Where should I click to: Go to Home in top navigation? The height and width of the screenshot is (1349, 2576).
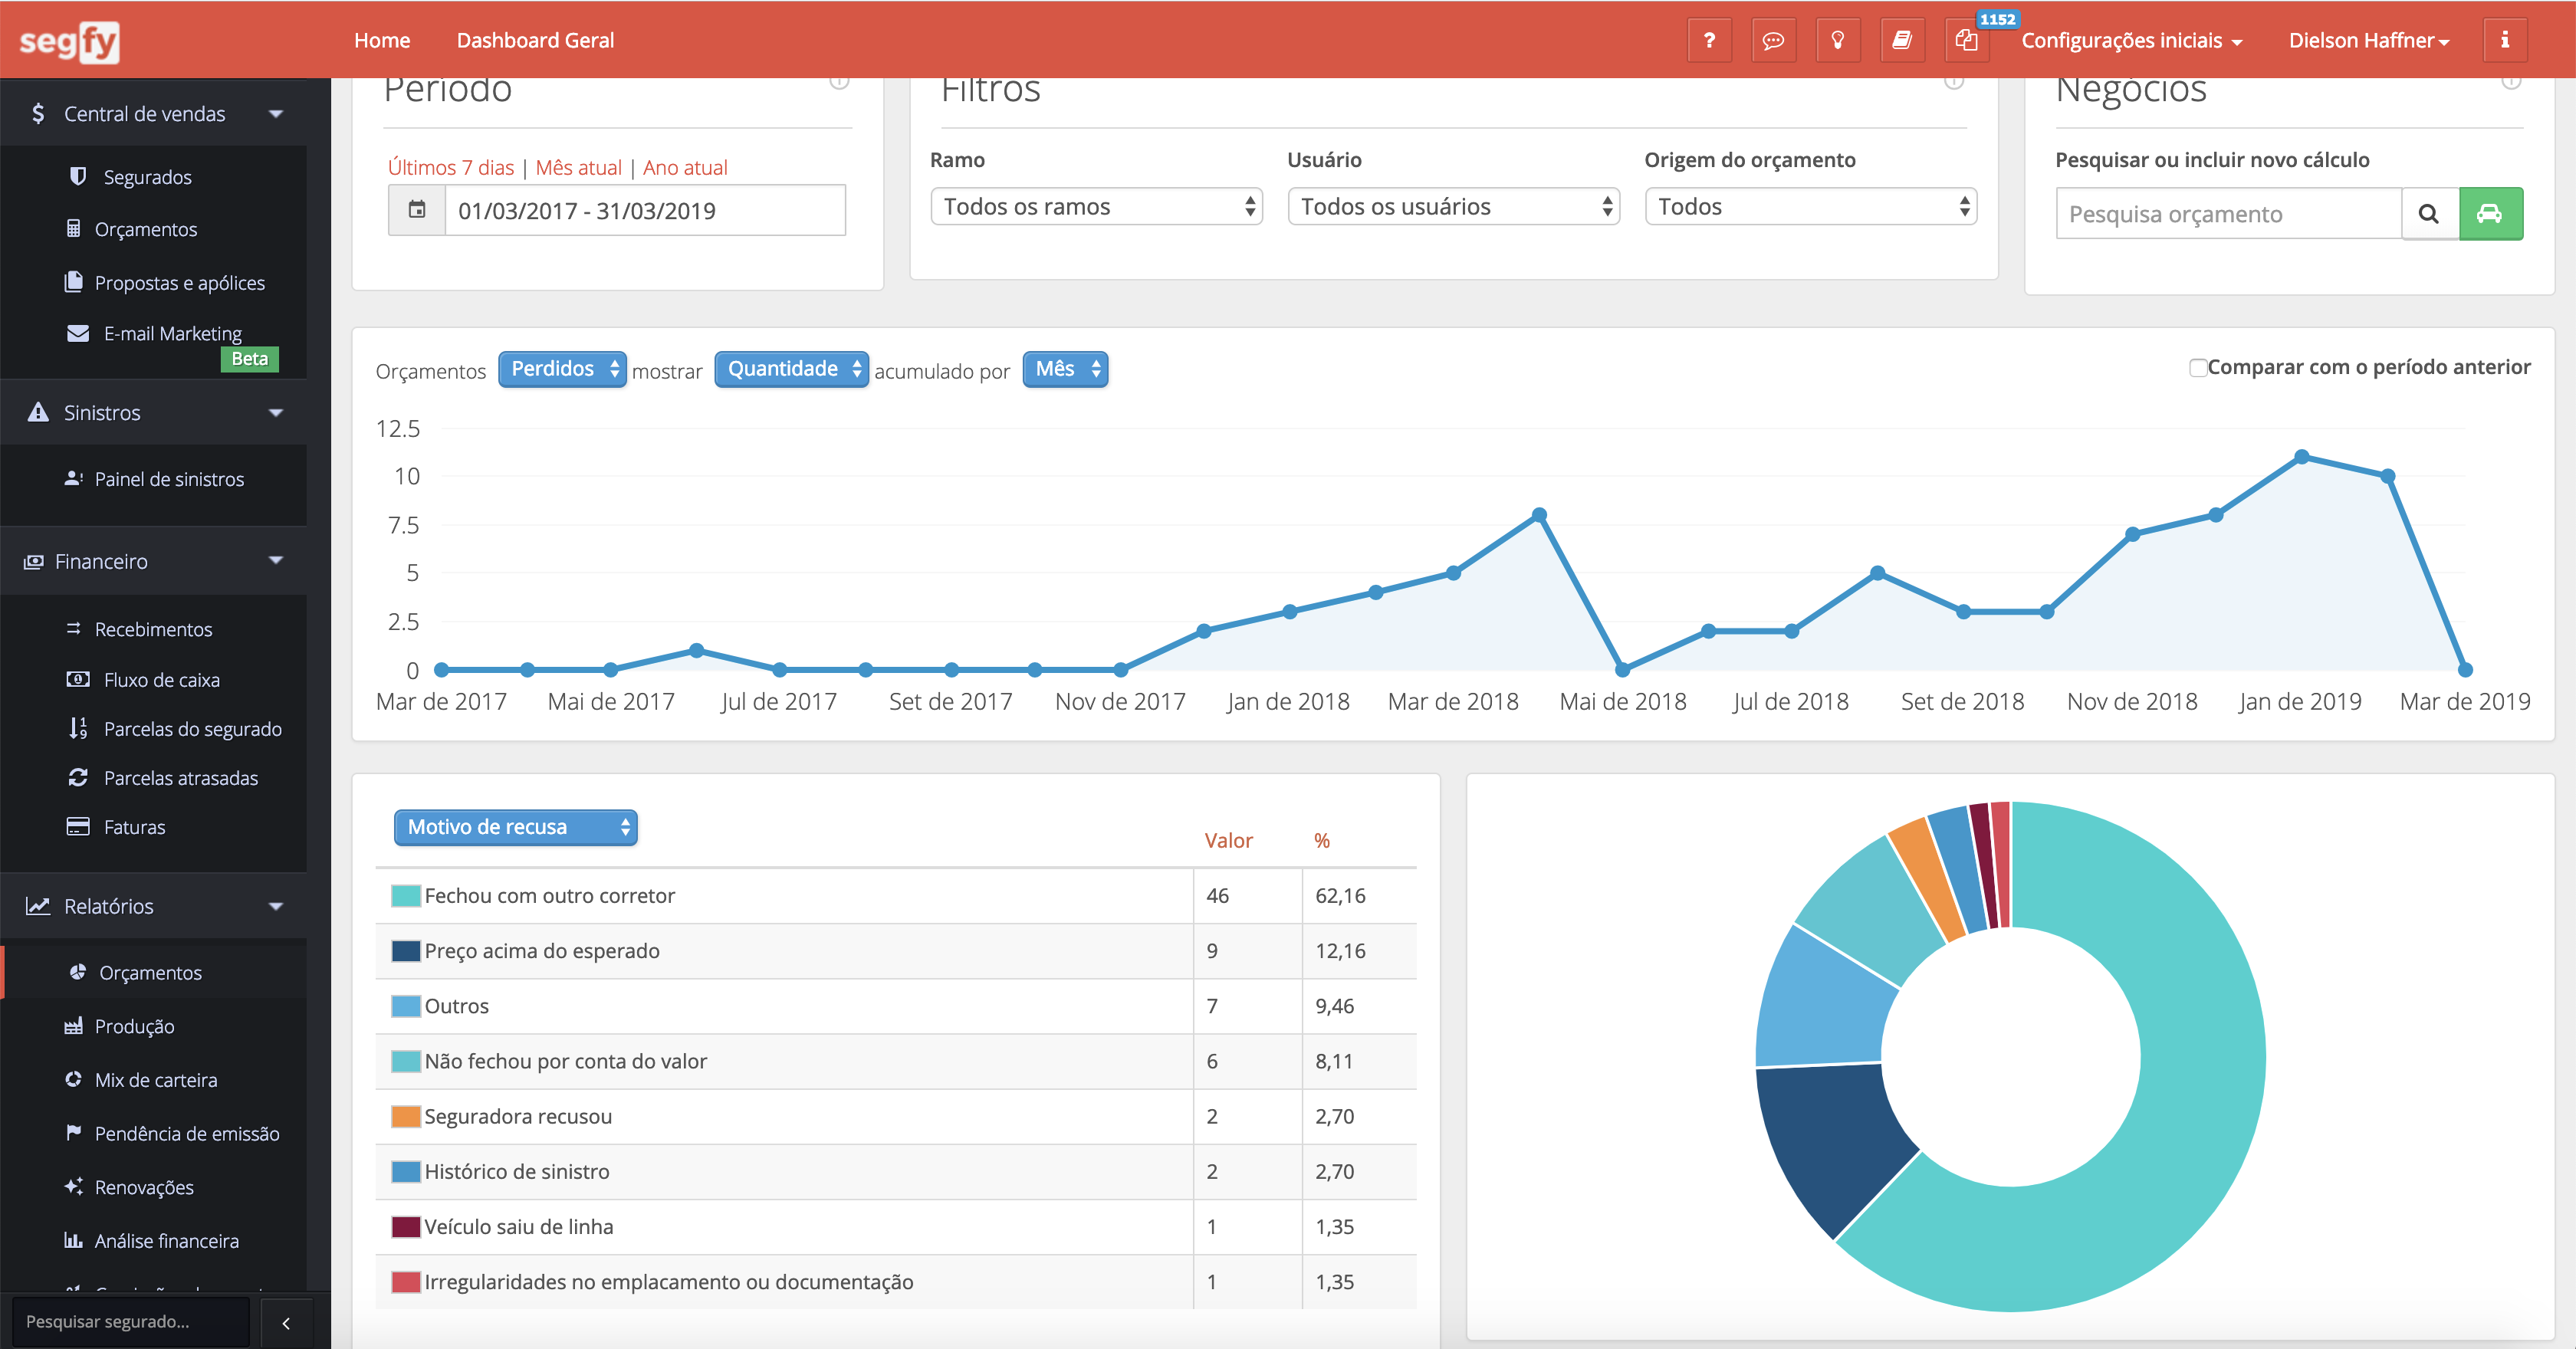(x=382, y=40)
